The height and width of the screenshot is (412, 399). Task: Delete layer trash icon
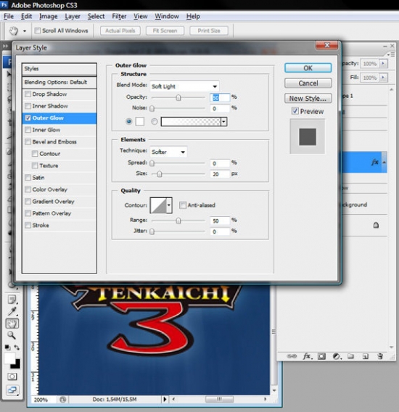pyautogui.click(x=380, y=356)
